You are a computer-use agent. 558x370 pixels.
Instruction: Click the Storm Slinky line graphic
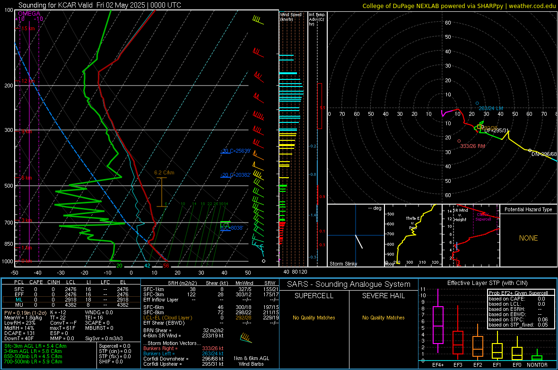[x=359, y=241]
